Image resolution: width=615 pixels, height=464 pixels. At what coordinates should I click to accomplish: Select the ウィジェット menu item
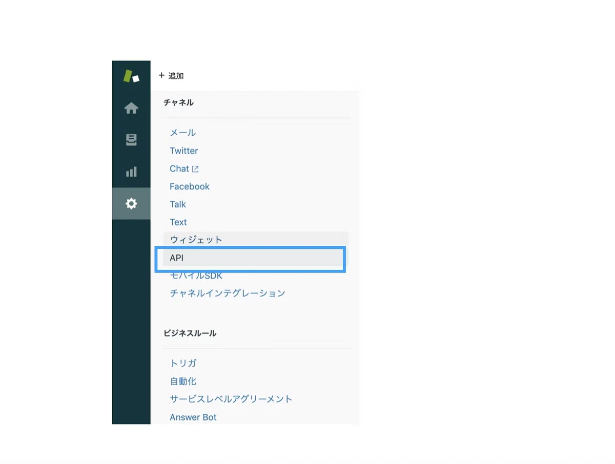[256, 240]
